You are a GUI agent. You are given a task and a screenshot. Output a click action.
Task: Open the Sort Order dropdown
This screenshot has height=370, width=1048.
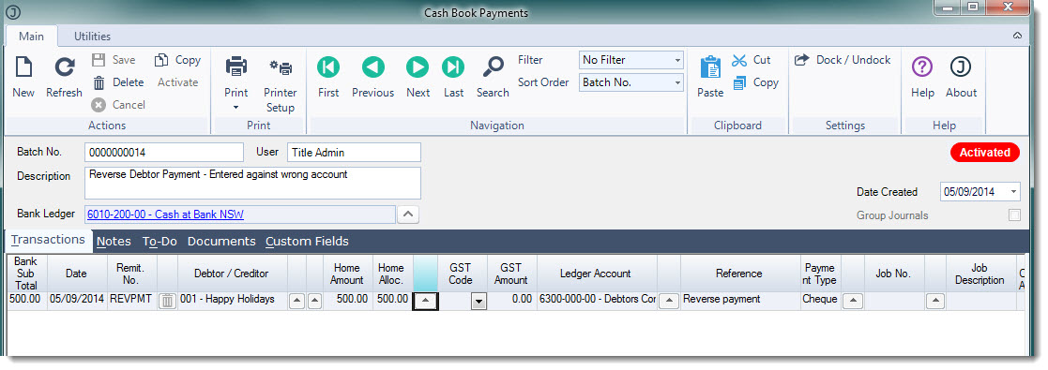tap(677, 82)
